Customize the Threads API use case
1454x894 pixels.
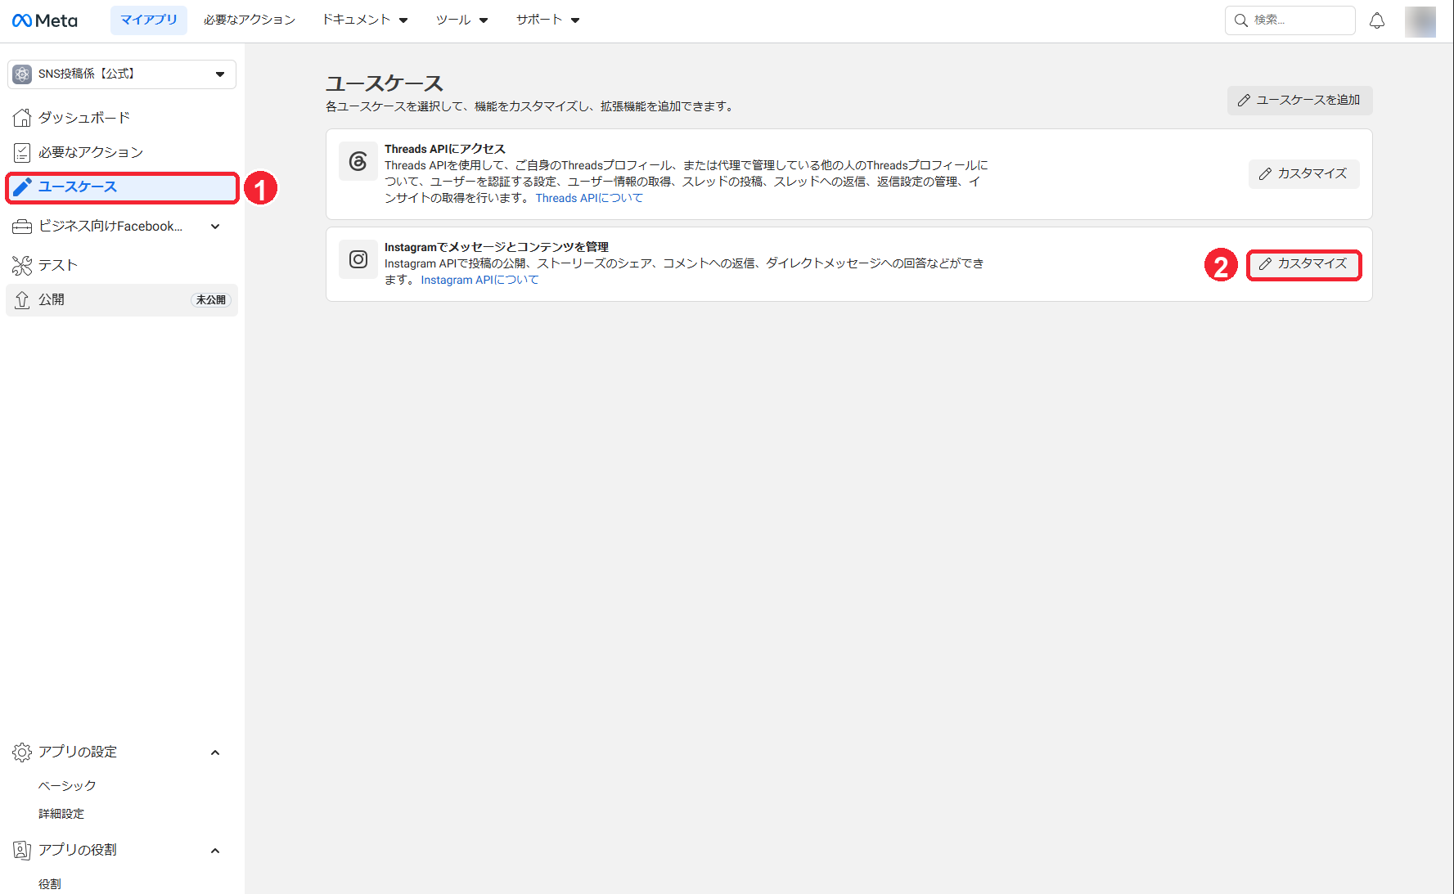coord(1303,173)
